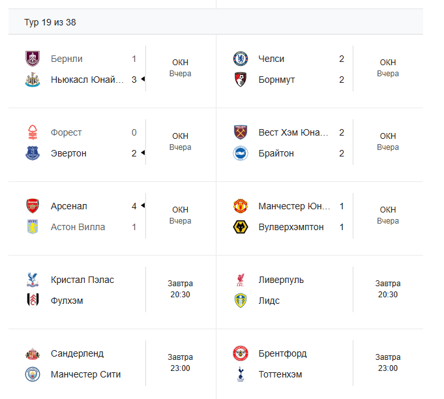Open the Форест team link
This screenshot has height=399, width=444.
tap(67, 132)
